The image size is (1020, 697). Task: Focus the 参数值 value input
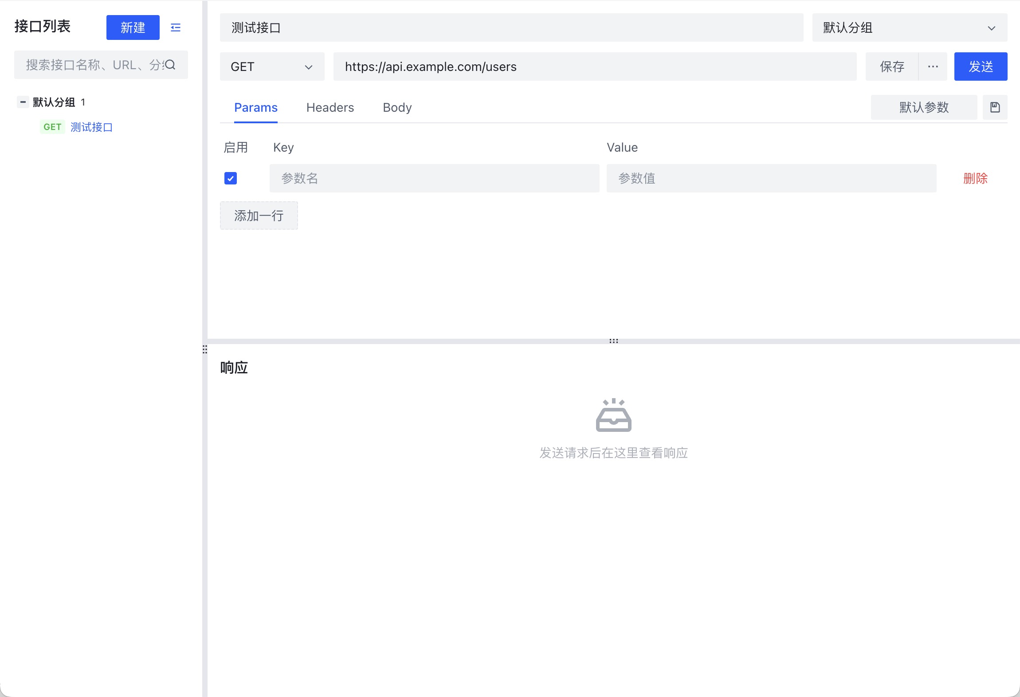(772, 178)
